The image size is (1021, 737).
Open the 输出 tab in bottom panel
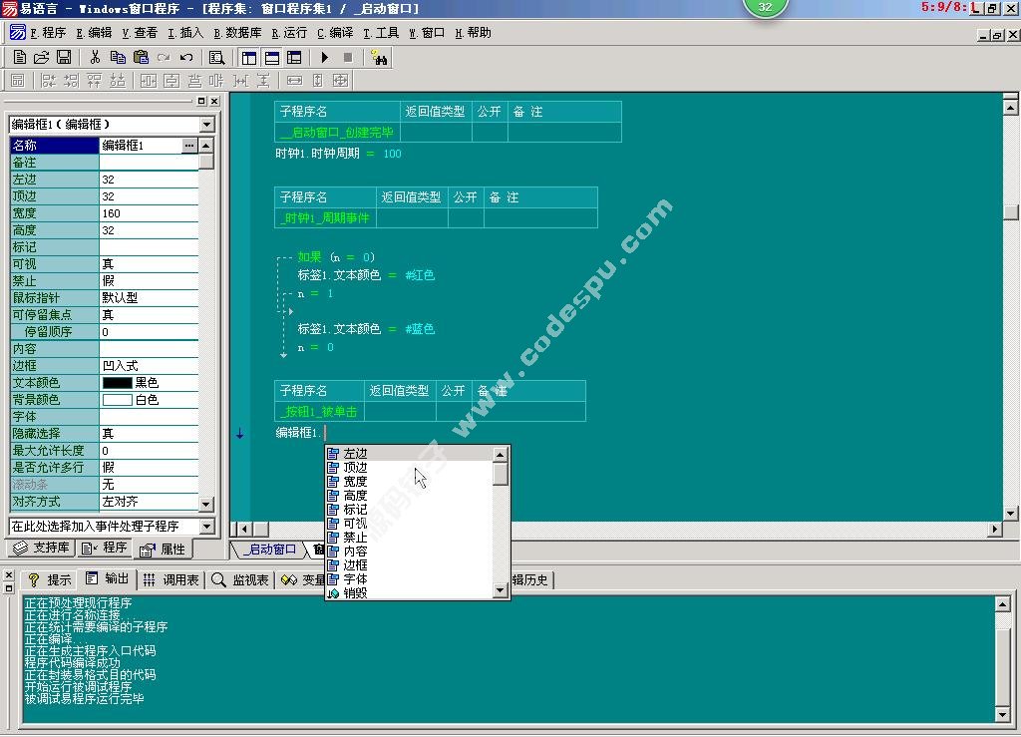click(108, 578)
